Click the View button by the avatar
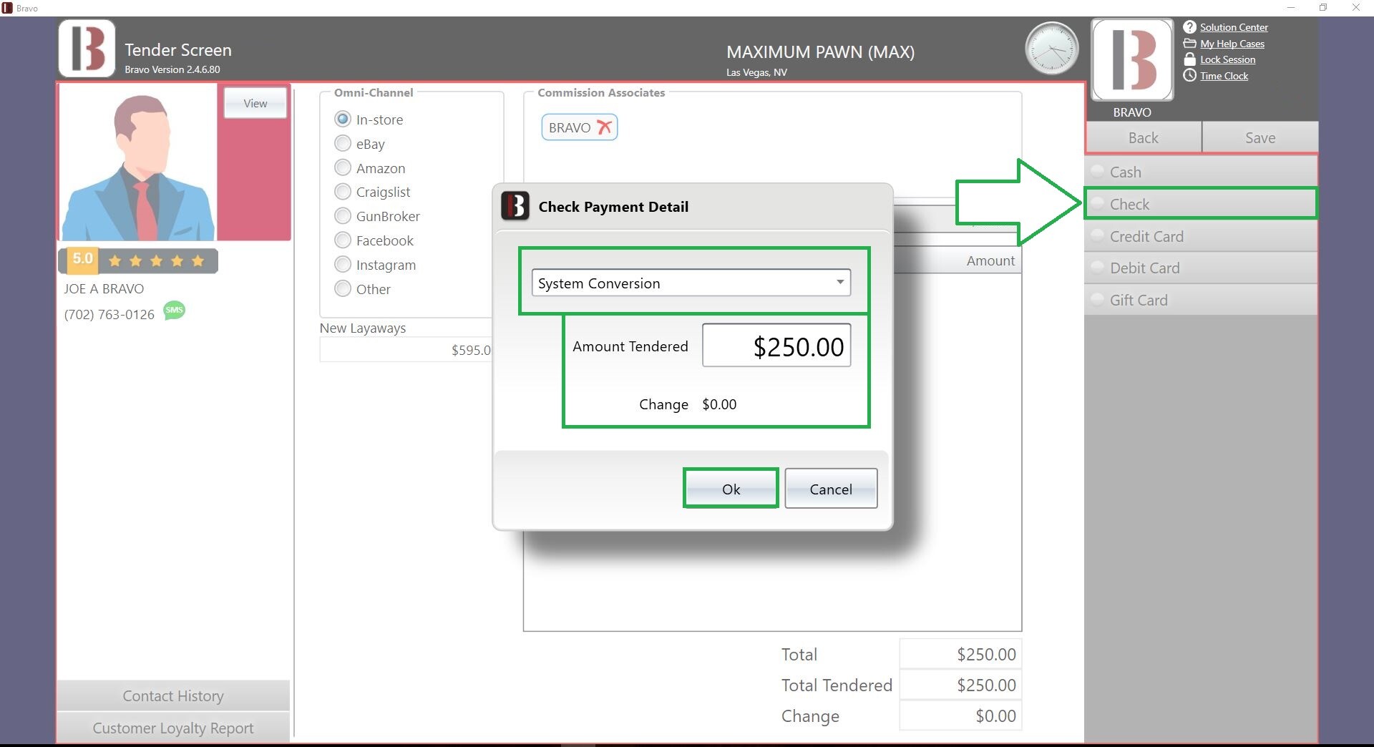The height and width of the screenshot is (747, 1374). point(255,103)
